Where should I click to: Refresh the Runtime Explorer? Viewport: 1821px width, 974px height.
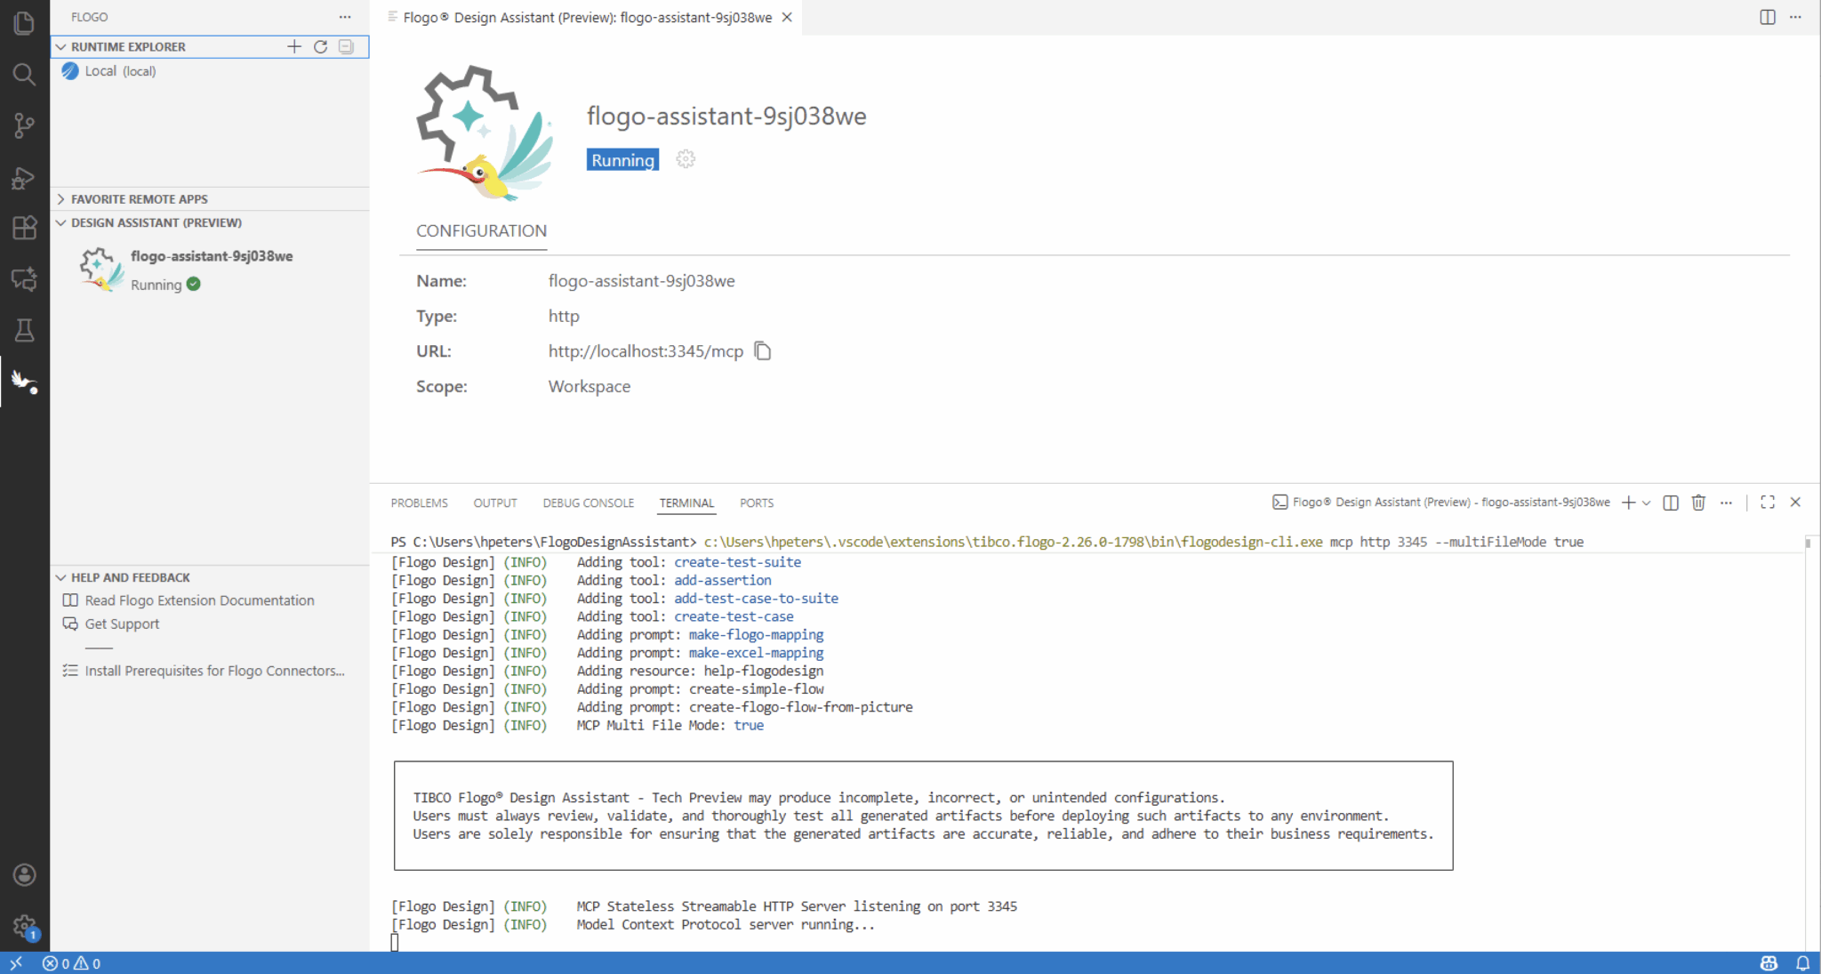pyautogui.click(x=321, y=46)
